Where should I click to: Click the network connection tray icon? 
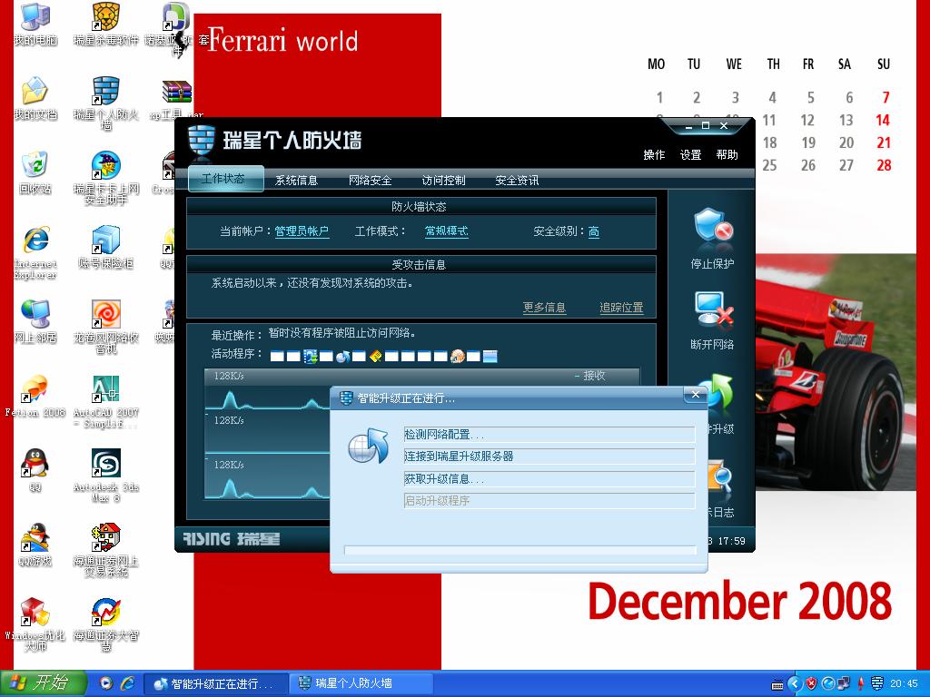point(844,684)
